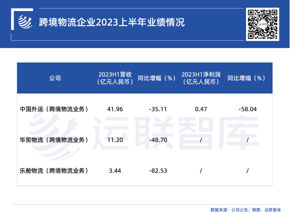Click the revenue value 3.44
The height and width of the screenshot is (213, 290).
point(115,171)
